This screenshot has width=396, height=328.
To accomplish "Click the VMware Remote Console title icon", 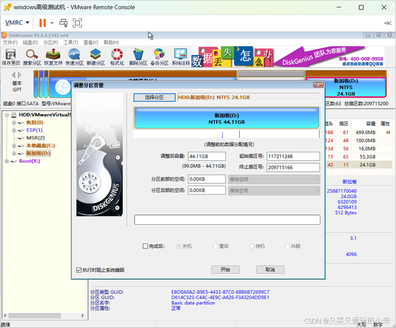I will (8, 7).
